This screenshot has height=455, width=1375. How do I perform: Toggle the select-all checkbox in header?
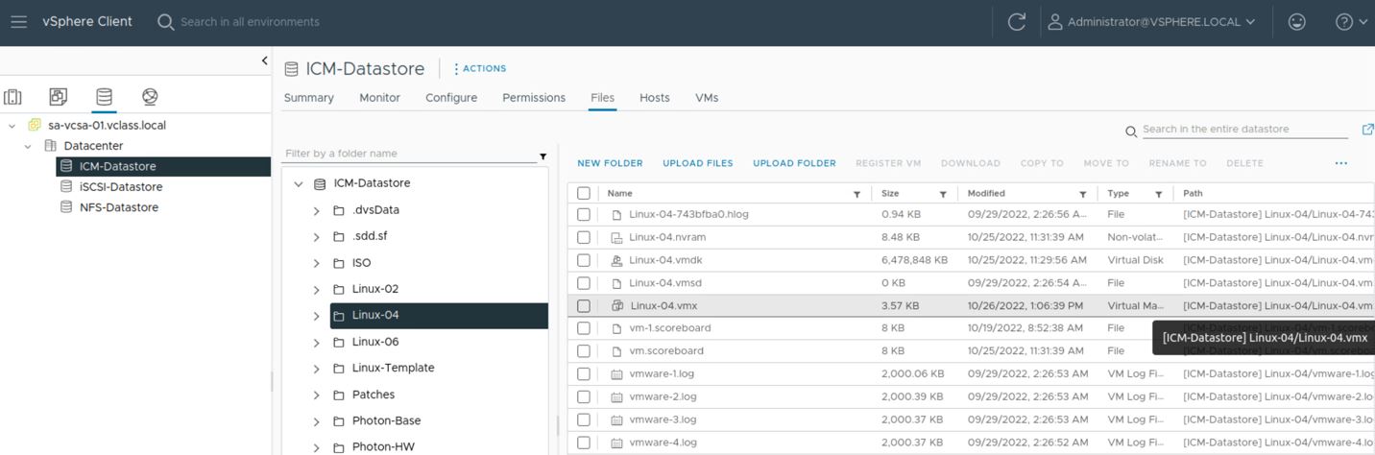583,193
